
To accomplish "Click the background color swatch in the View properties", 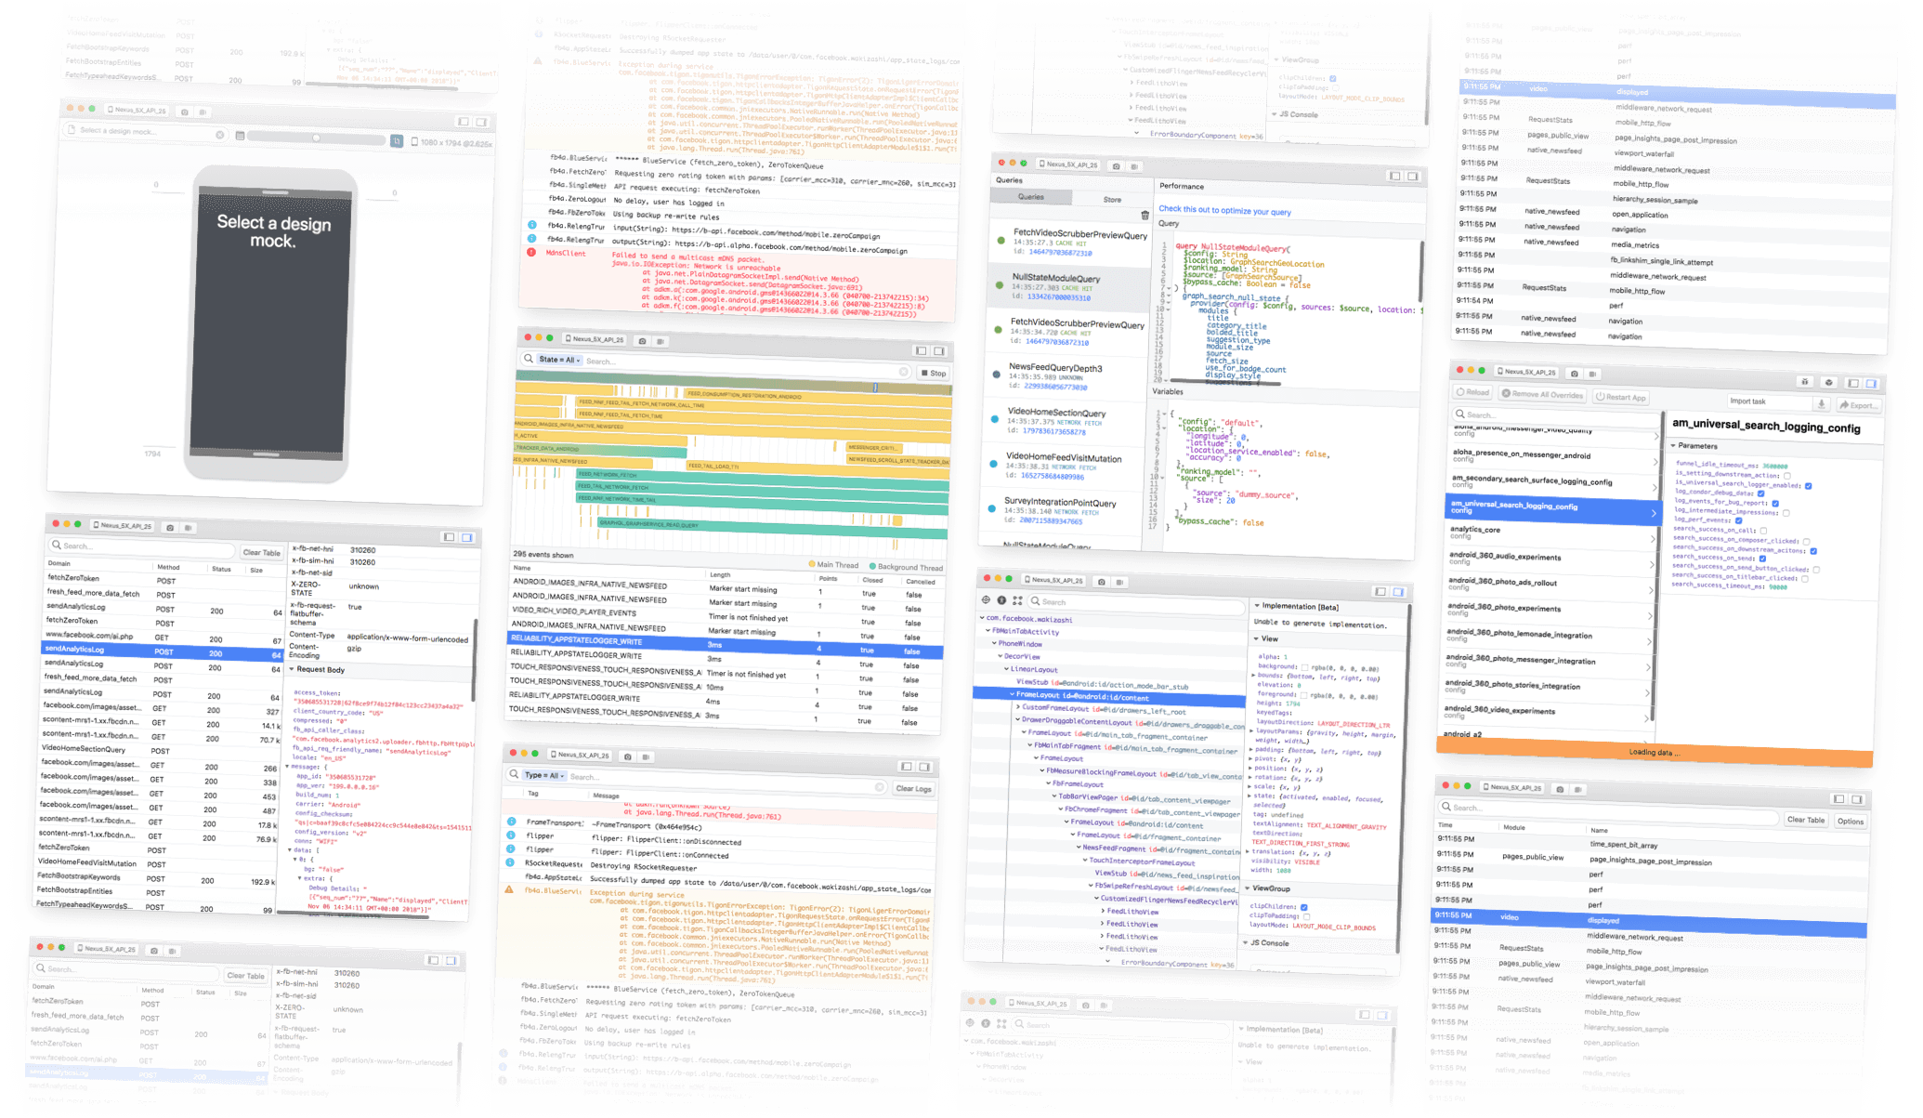I will 1305,667.
